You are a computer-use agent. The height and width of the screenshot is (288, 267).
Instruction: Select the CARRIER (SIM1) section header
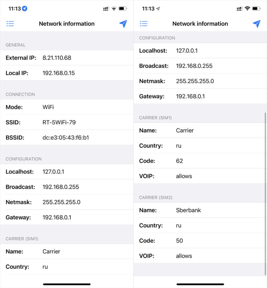click(22, 238)
